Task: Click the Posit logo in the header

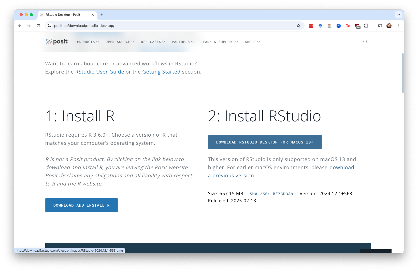Action: click(x=57, y=42)
